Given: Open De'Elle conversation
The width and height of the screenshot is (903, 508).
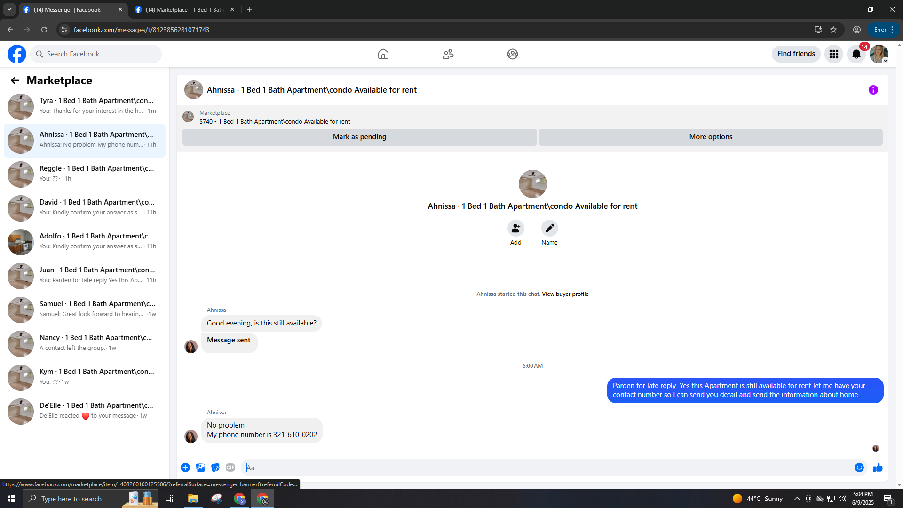Looking at the screenshot, I should coord(85,411).
